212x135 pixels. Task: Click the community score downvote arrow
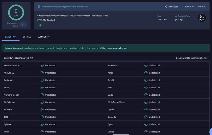coord(25,25)
